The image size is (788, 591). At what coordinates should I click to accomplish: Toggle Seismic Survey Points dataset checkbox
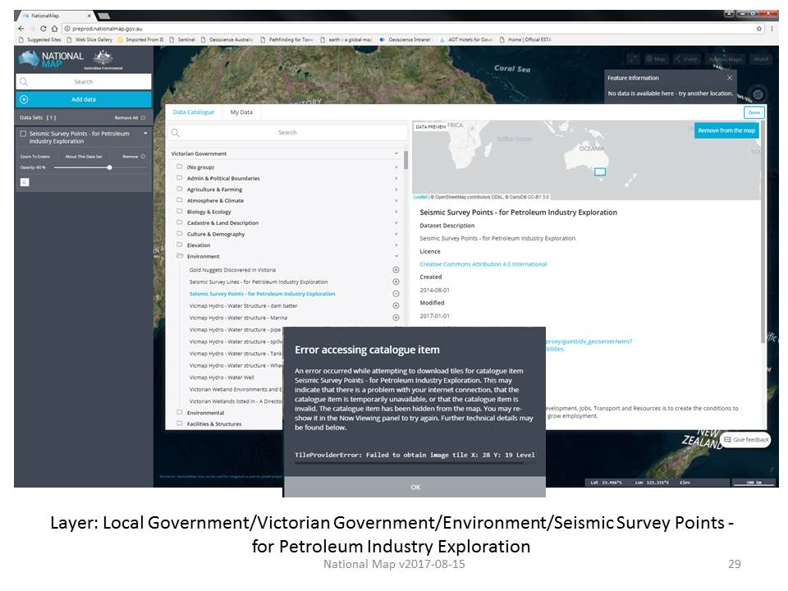click(x=23, y=134)
